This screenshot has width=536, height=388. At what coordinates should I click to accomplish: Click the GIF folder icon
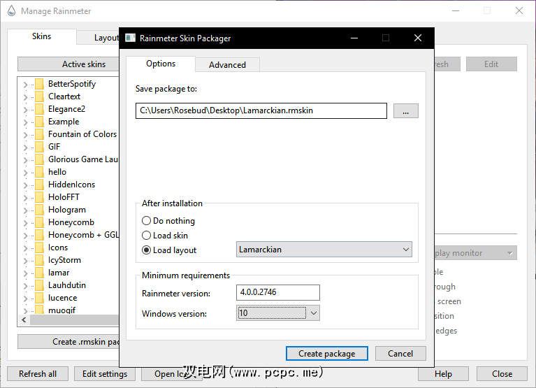click(40, 147)
